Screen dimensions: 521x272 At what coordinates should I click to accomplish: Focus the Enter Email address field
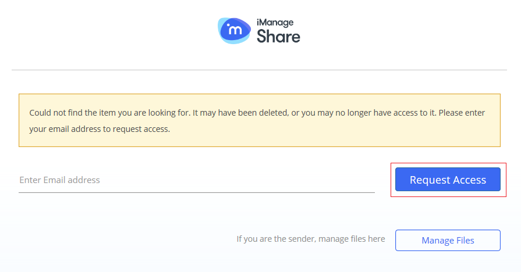pos(197,180)
